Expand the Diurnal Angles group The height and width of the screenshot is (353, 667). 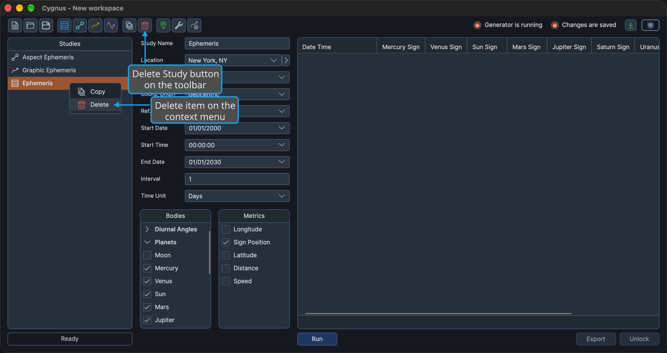[147, 229]
